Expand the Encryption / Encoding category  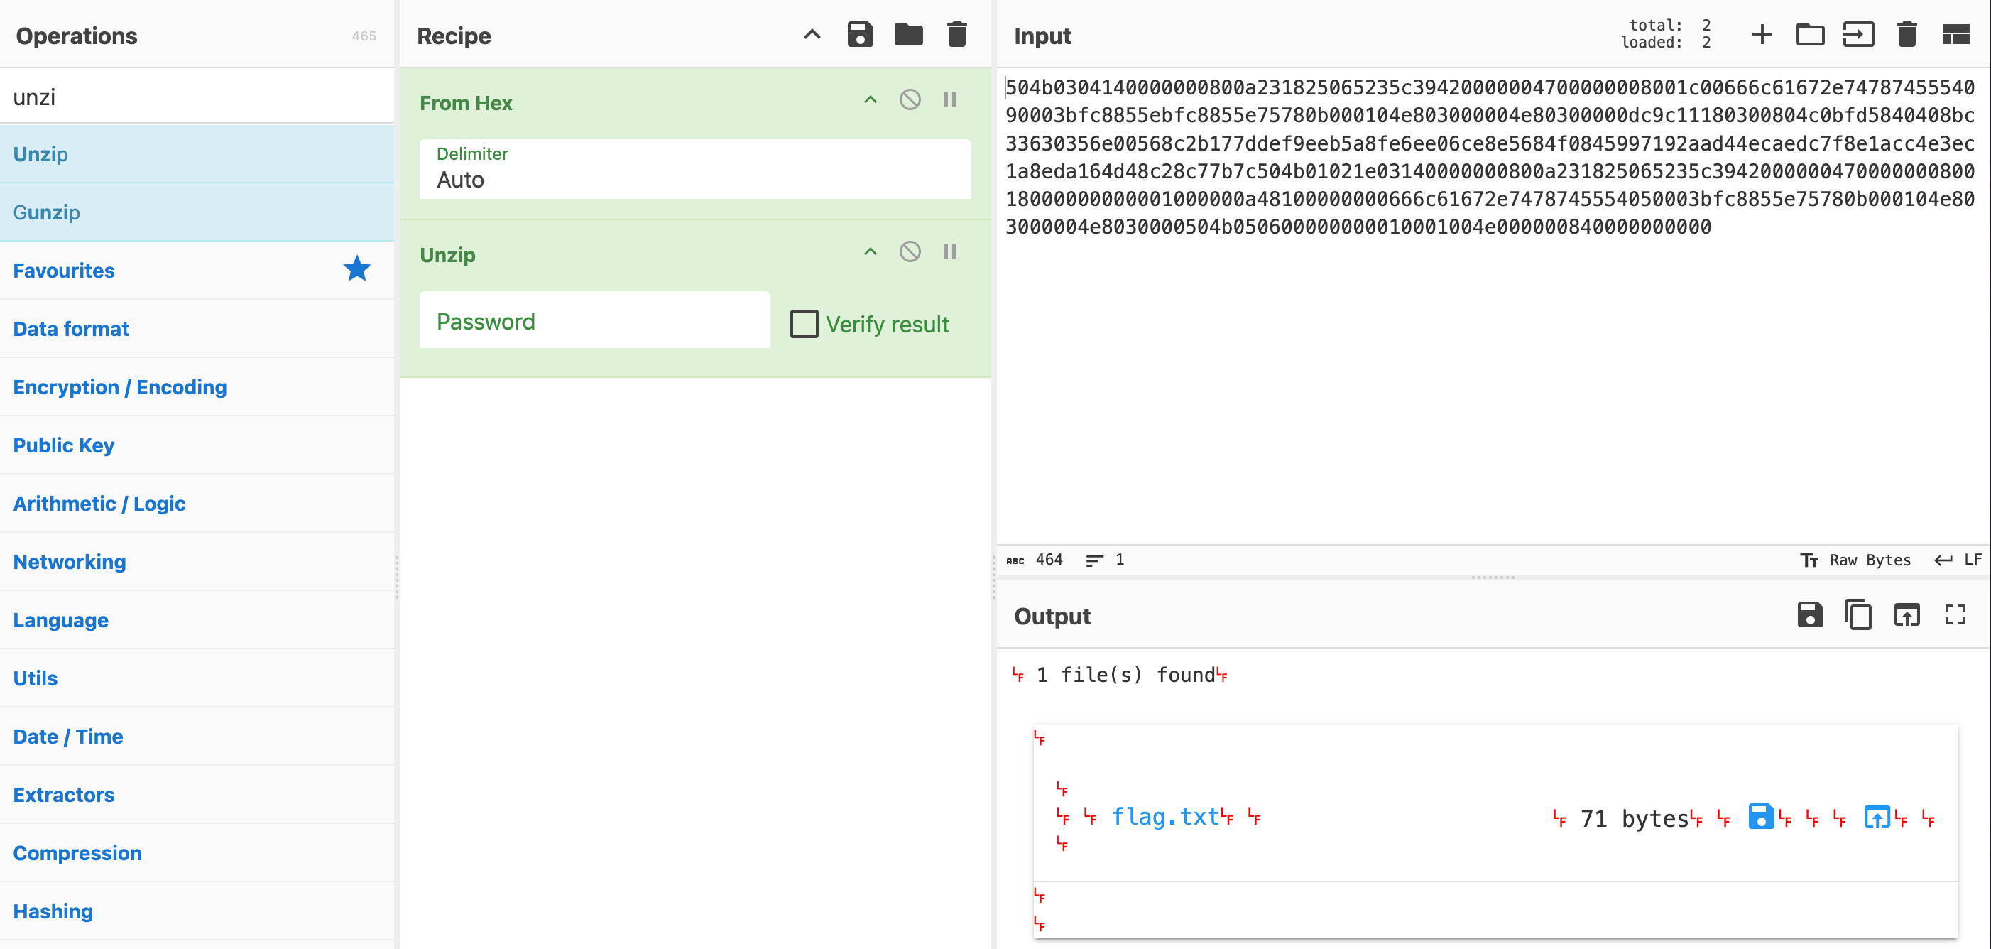pos(120,386)
